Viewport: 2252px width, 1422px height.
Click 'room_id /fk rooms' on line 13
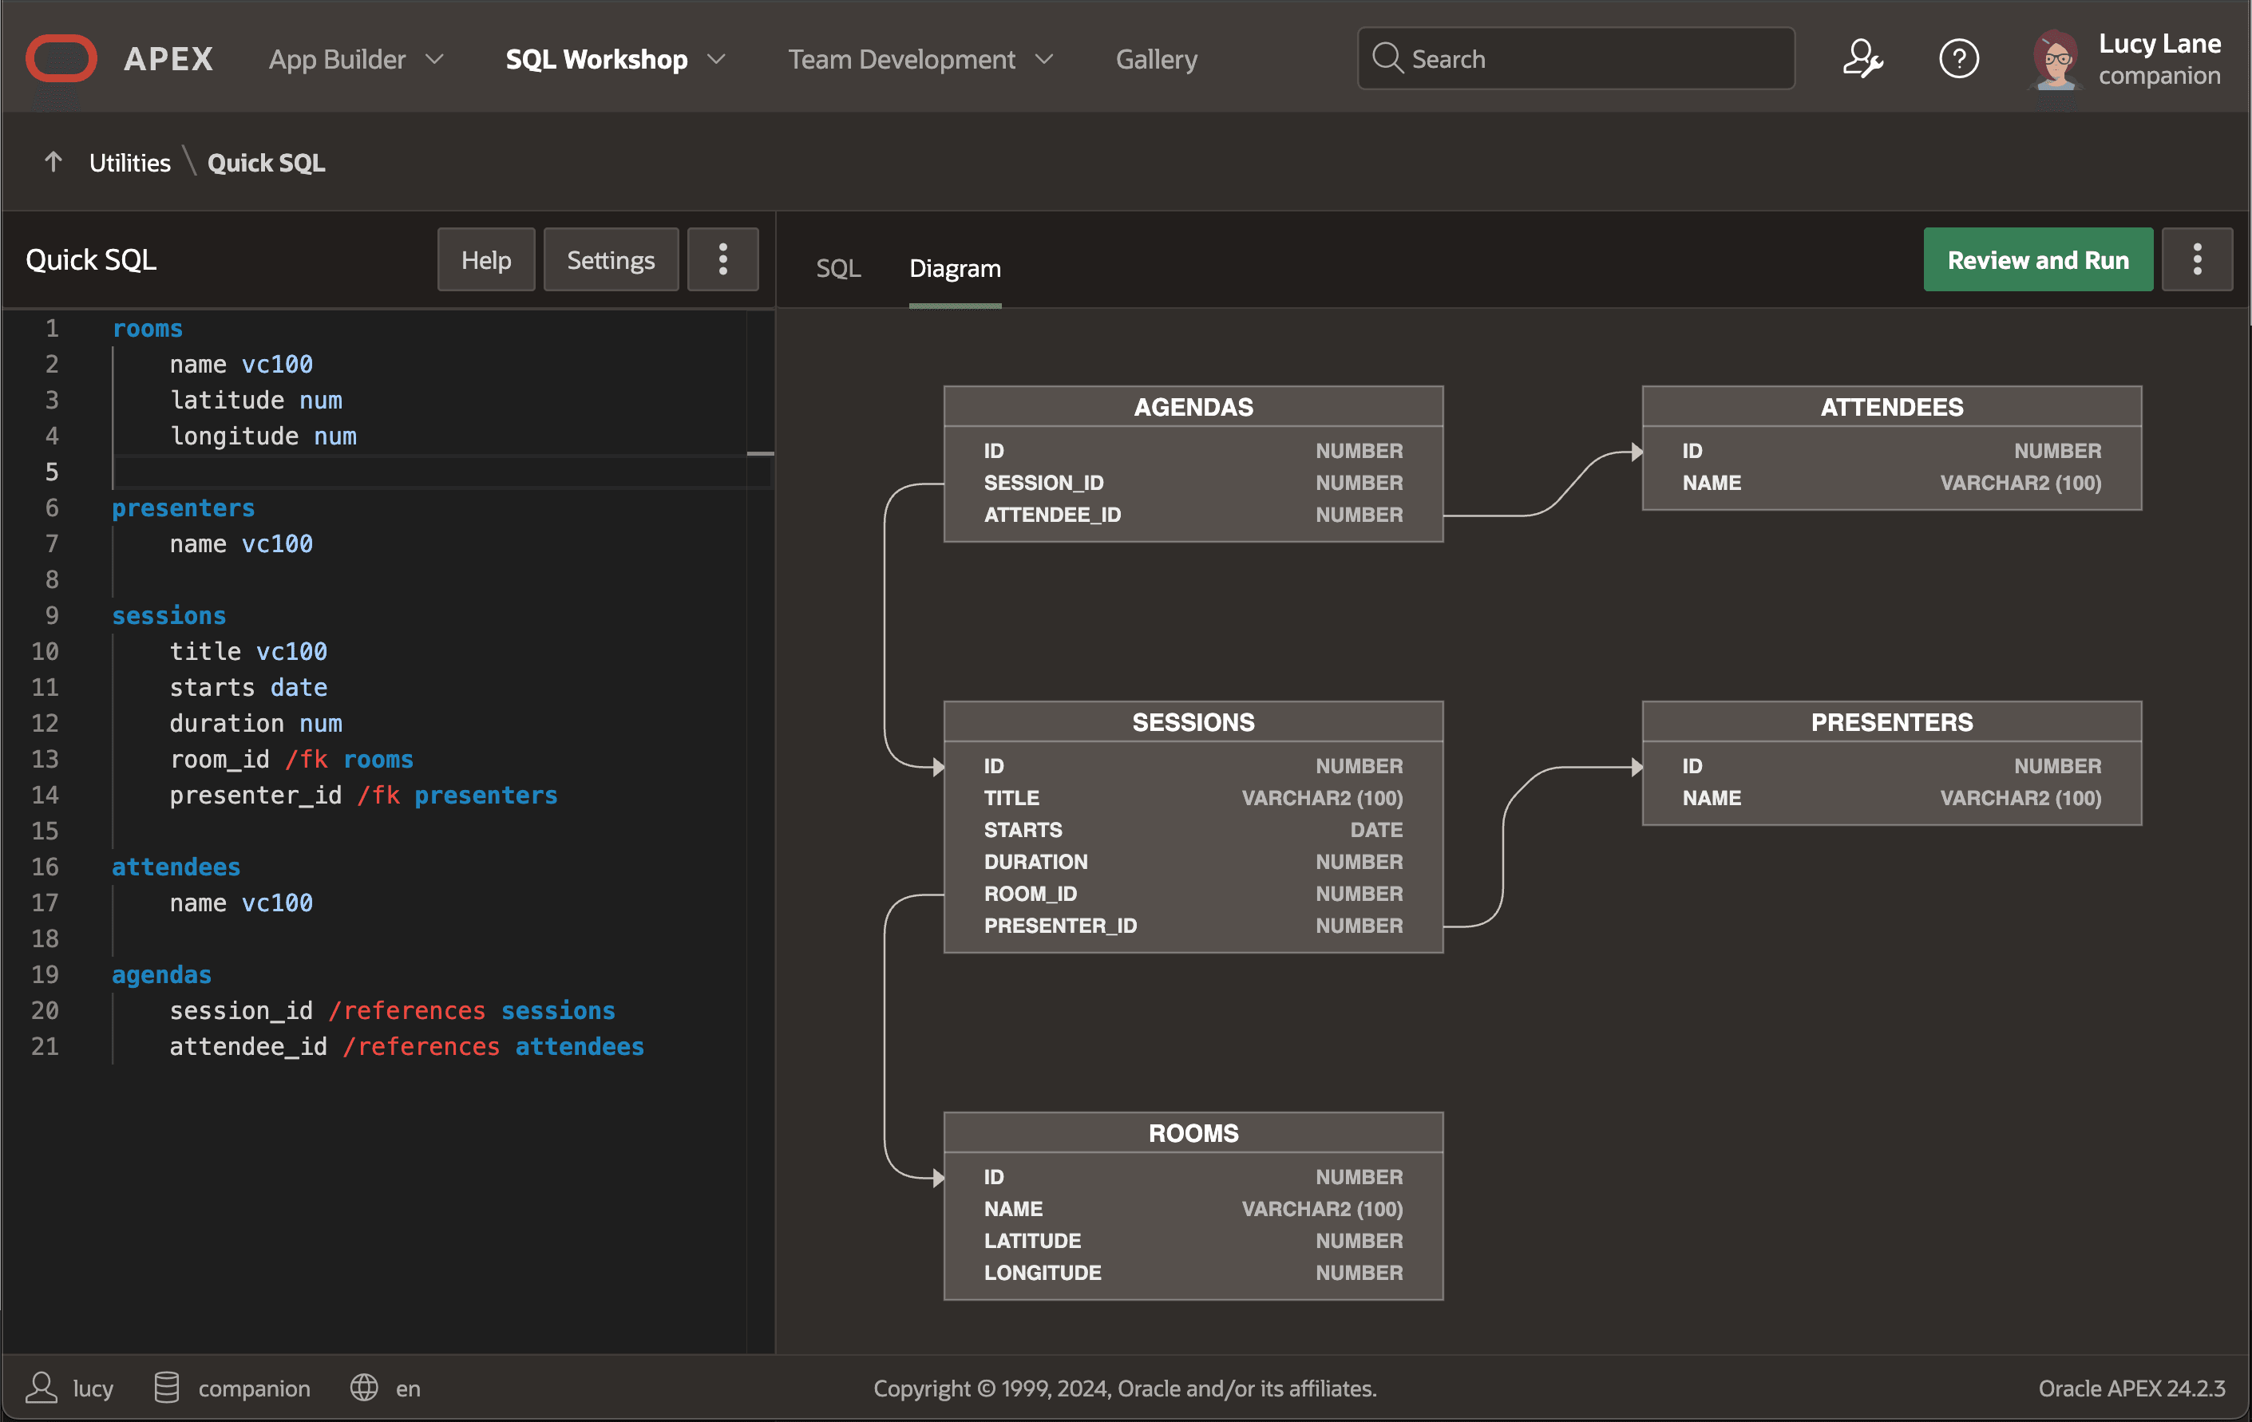coord(292,759)
